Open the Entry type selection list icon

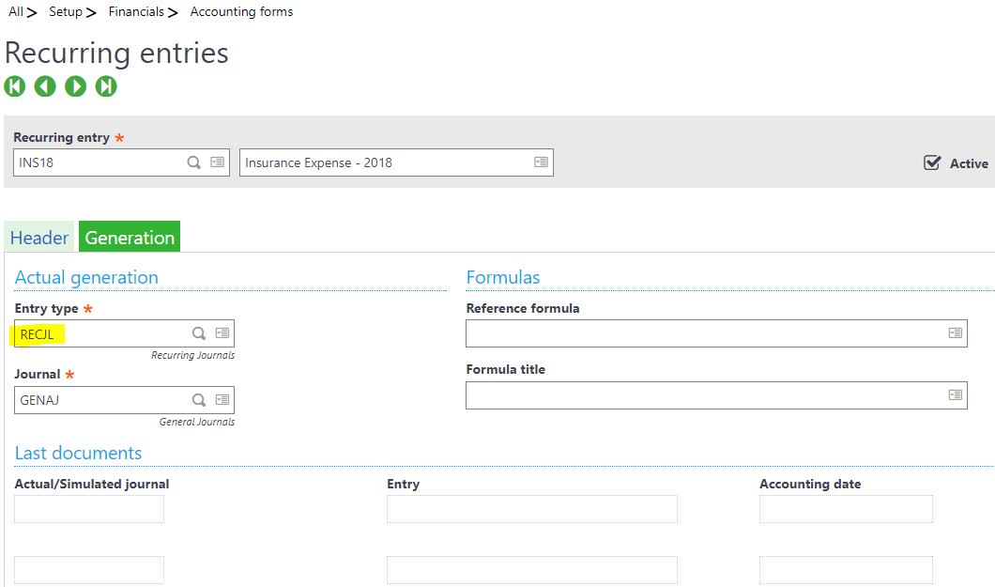pyautogui.click(x=222, y=332)
